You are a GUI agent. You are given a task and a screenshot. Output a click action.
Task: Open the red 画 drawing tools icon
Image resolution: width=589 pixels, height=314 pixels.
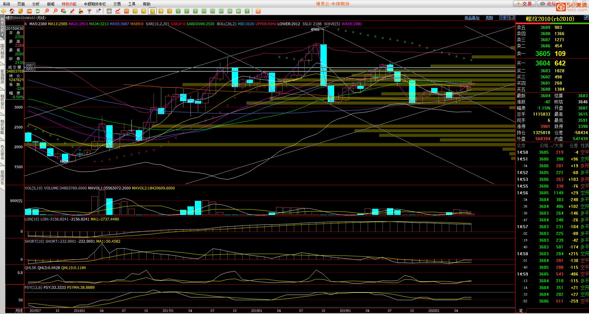258,11
